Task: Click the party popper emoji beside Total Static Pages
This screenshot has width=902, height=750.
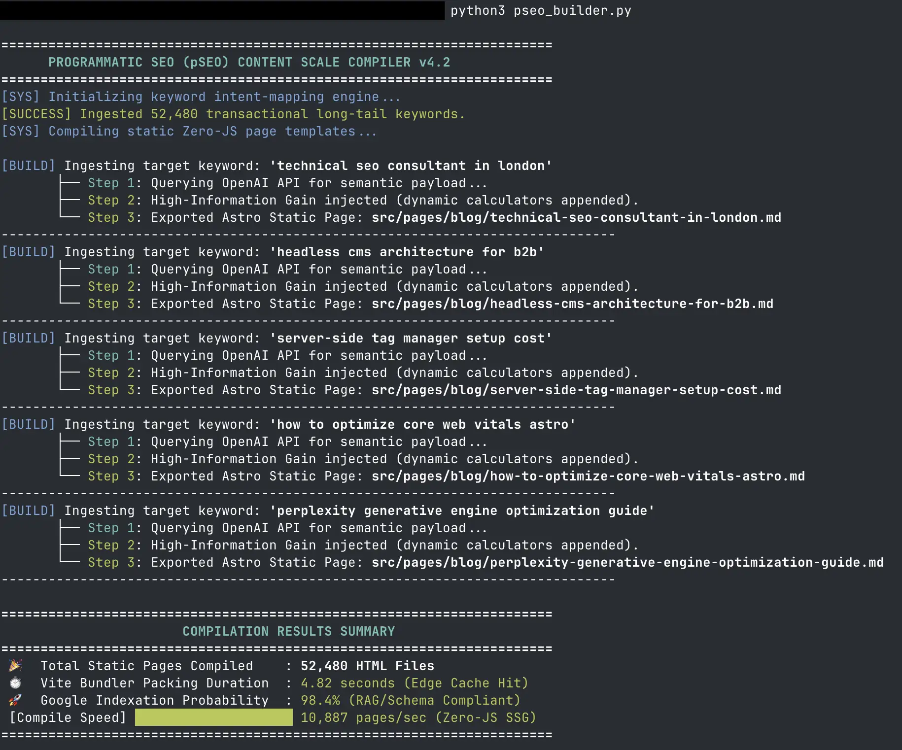Action: [15, 666]
